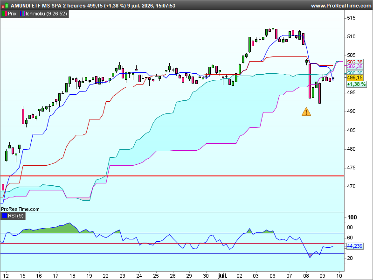Click the teal 500,30 price axis tag
Viewport: 373px width, 280px height.
click(x=355, y=73)
